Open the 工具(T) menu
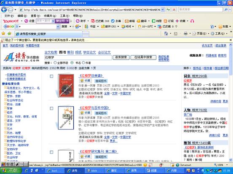 (64, 16)
